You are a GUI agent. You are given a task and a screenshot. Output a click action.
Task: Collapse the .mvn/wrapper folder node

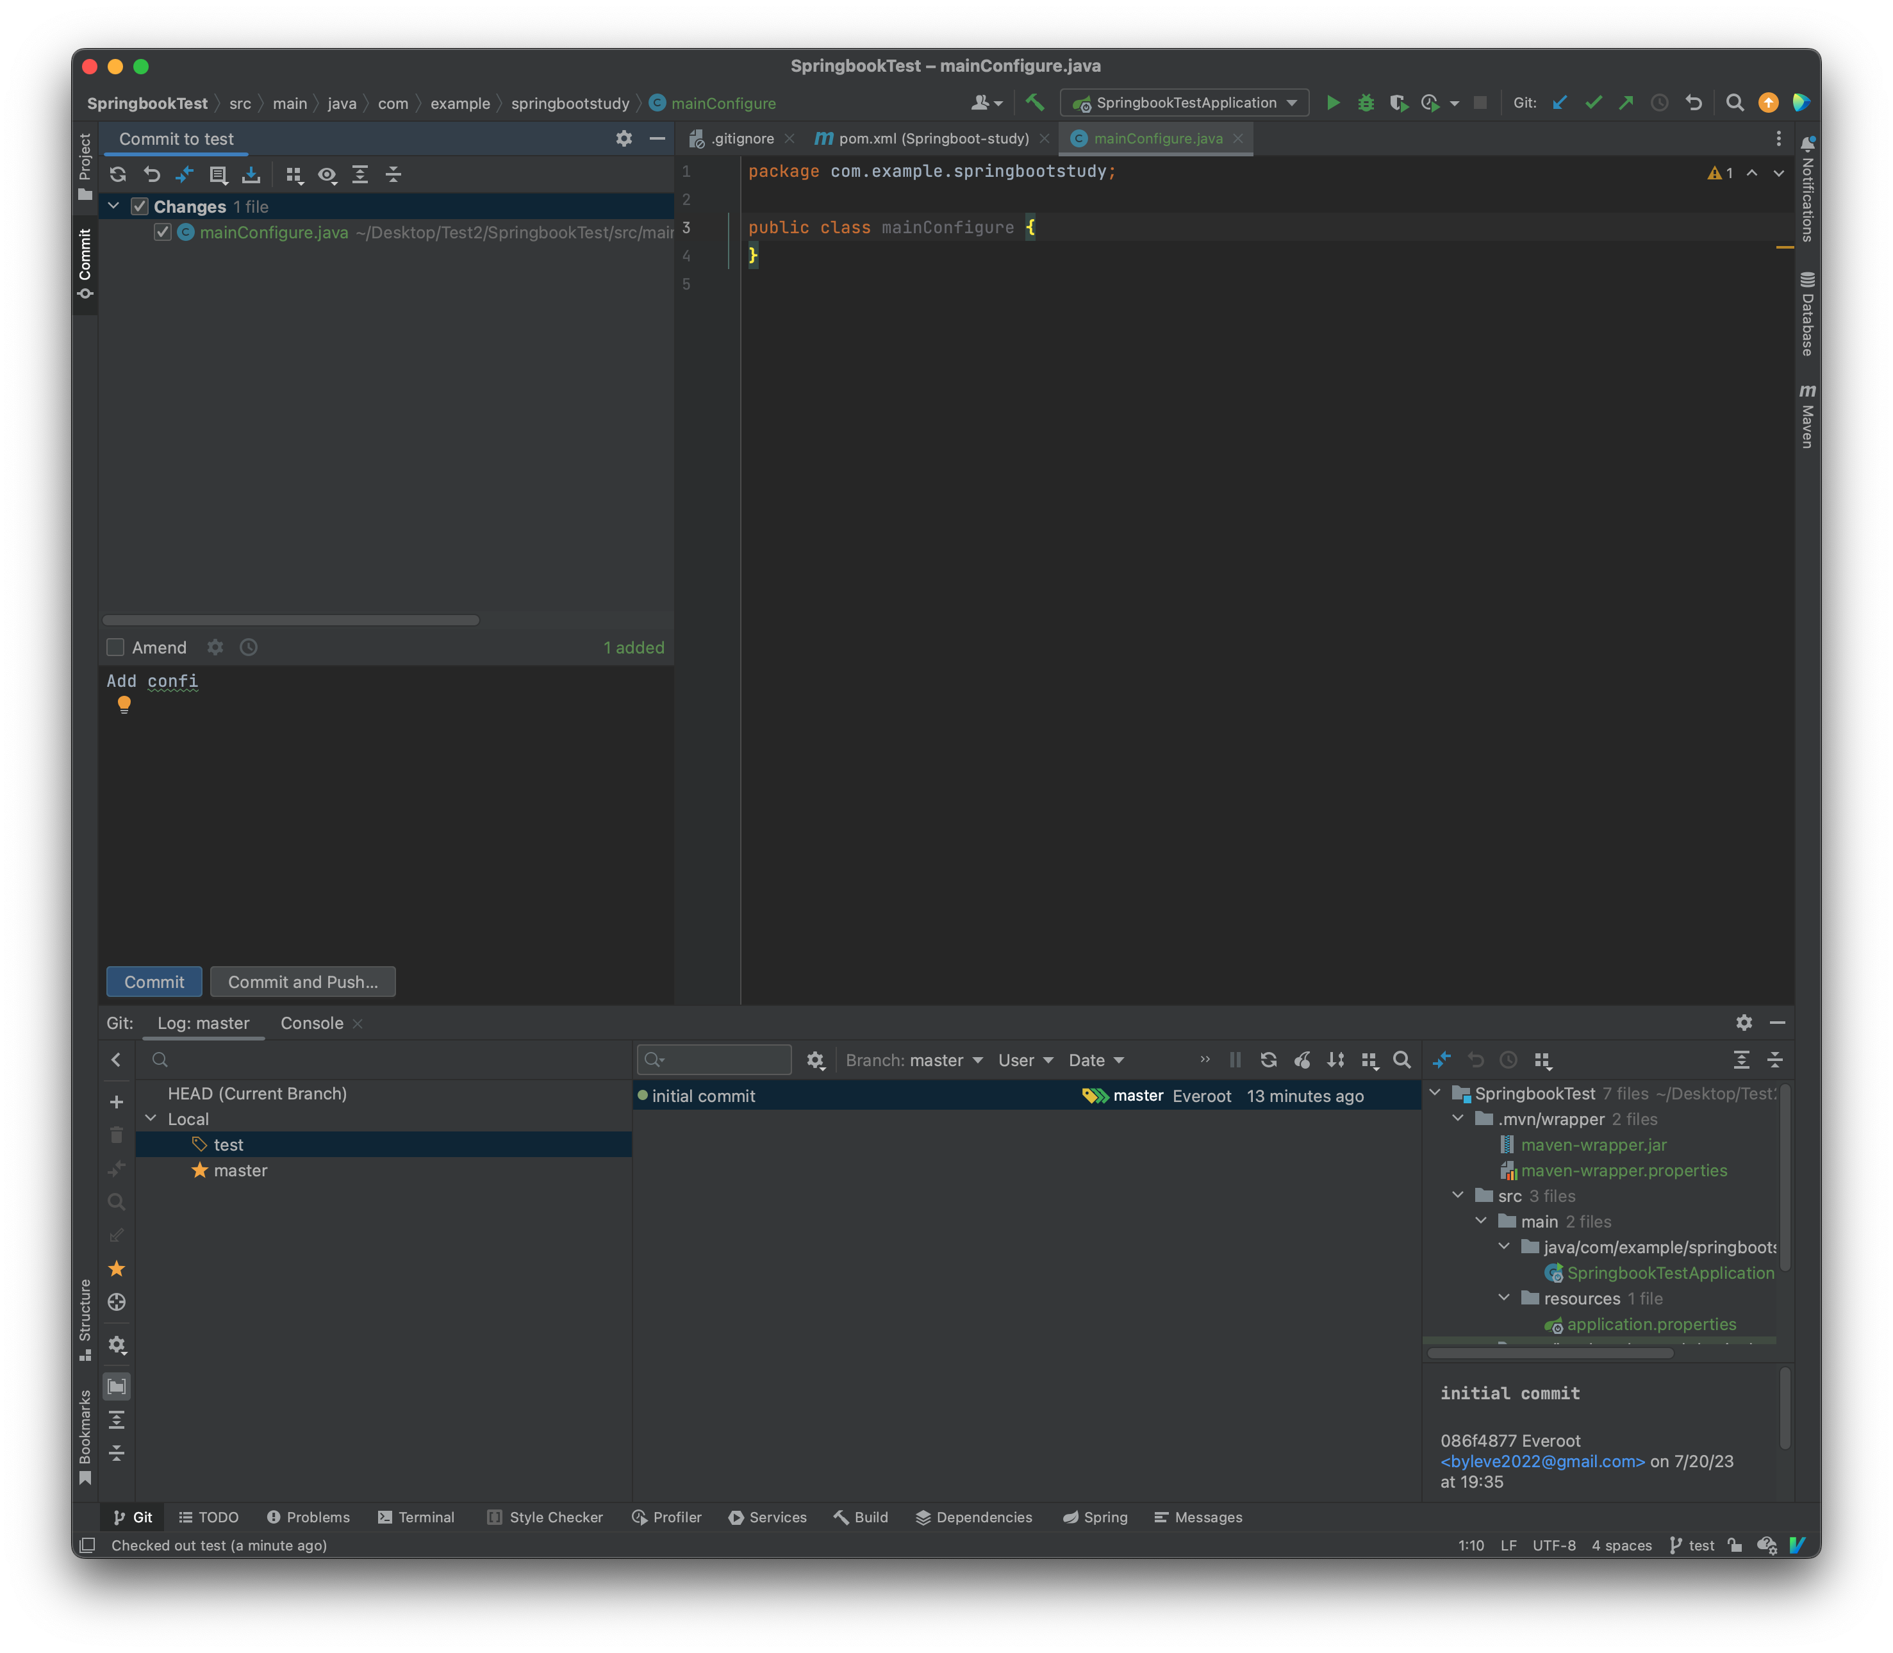click(1458, 1118)
